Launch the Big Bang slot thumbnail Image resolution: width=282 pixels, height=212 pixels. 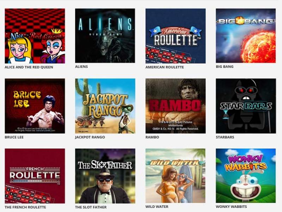(x=246, y=36)
